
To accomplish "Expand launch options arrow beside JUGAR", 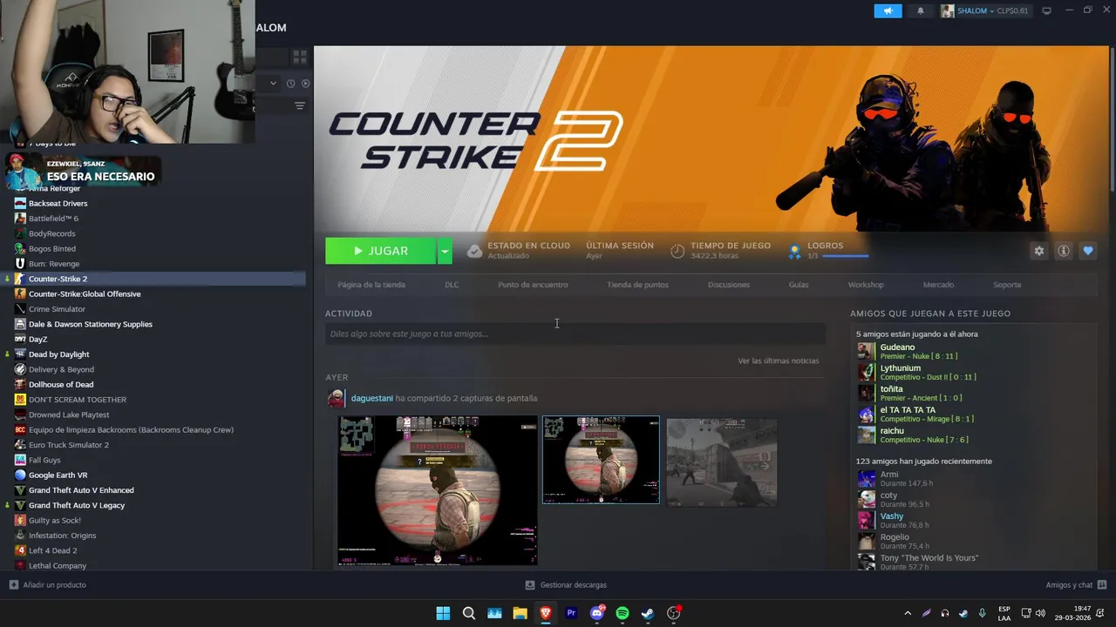I will tap(445, 251).
